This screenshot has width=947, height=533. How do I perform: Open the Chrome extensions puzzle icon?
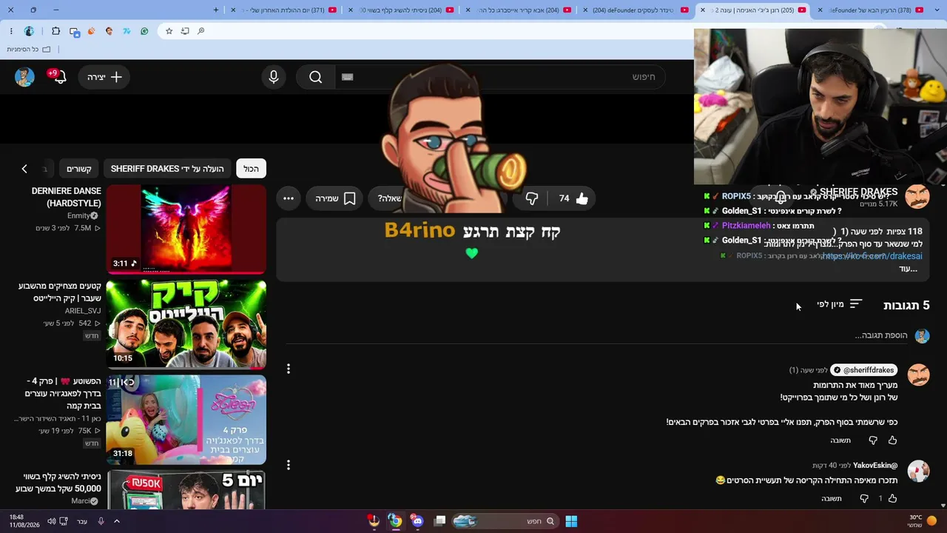coord(56,31)
